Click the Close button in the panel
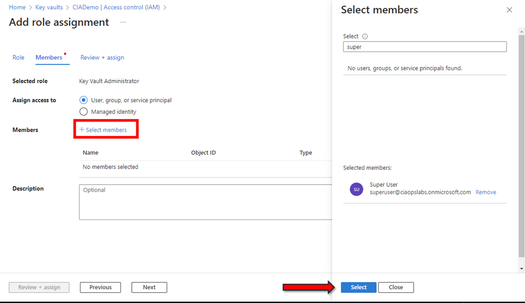 coord(396,287)
